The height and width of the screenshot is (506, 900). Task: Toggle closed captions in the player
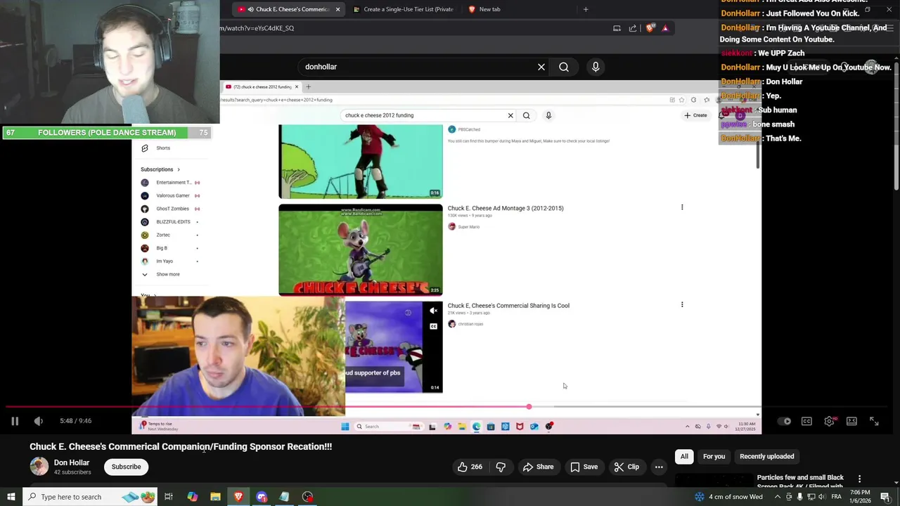pyautogui.click(x=806, y=421)
